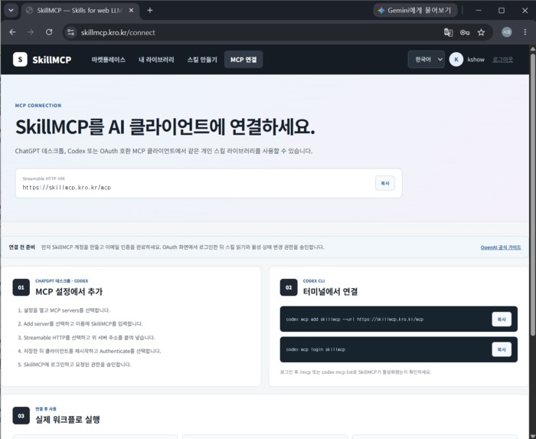536x439 pixels.
Task: Copy the codex mcp add command
Action: pyautogui.click(x=502, y=319)
